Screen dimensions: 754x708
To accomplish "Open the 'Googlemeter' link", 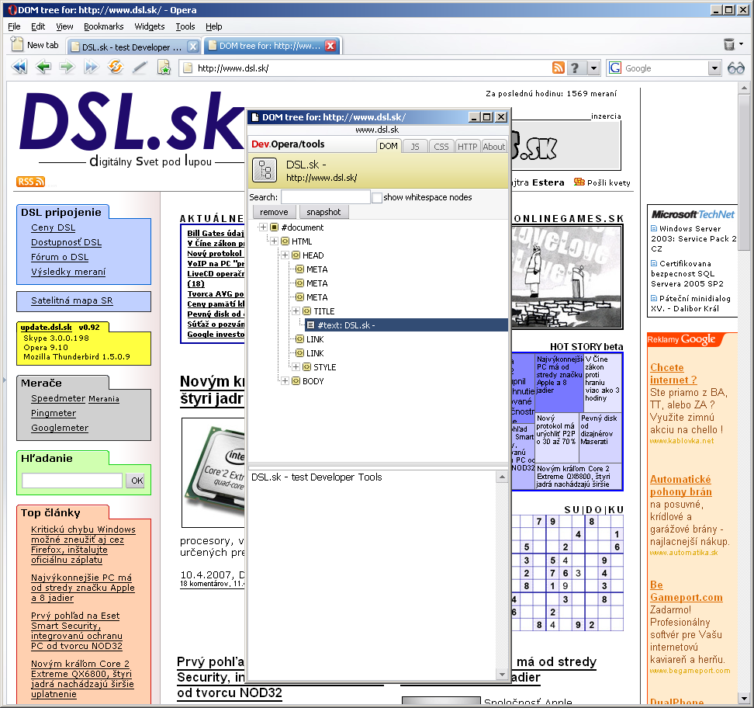I will [x=60, y=428].
